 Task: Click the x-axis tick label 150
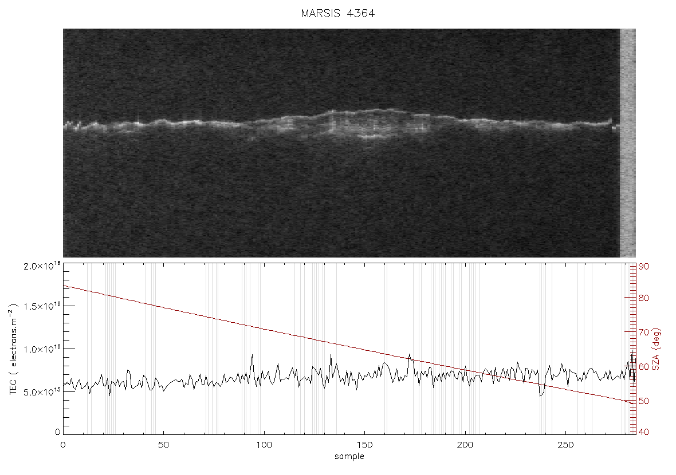(365, 445)
